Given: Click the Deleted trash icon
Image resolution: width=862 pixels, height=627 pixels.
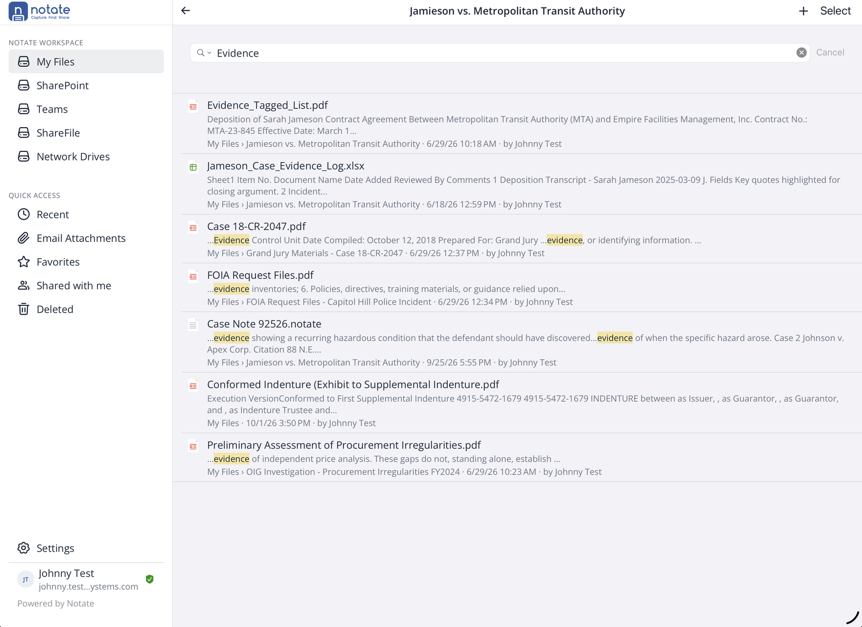Looking at the screenshot, I should point(24,309).
